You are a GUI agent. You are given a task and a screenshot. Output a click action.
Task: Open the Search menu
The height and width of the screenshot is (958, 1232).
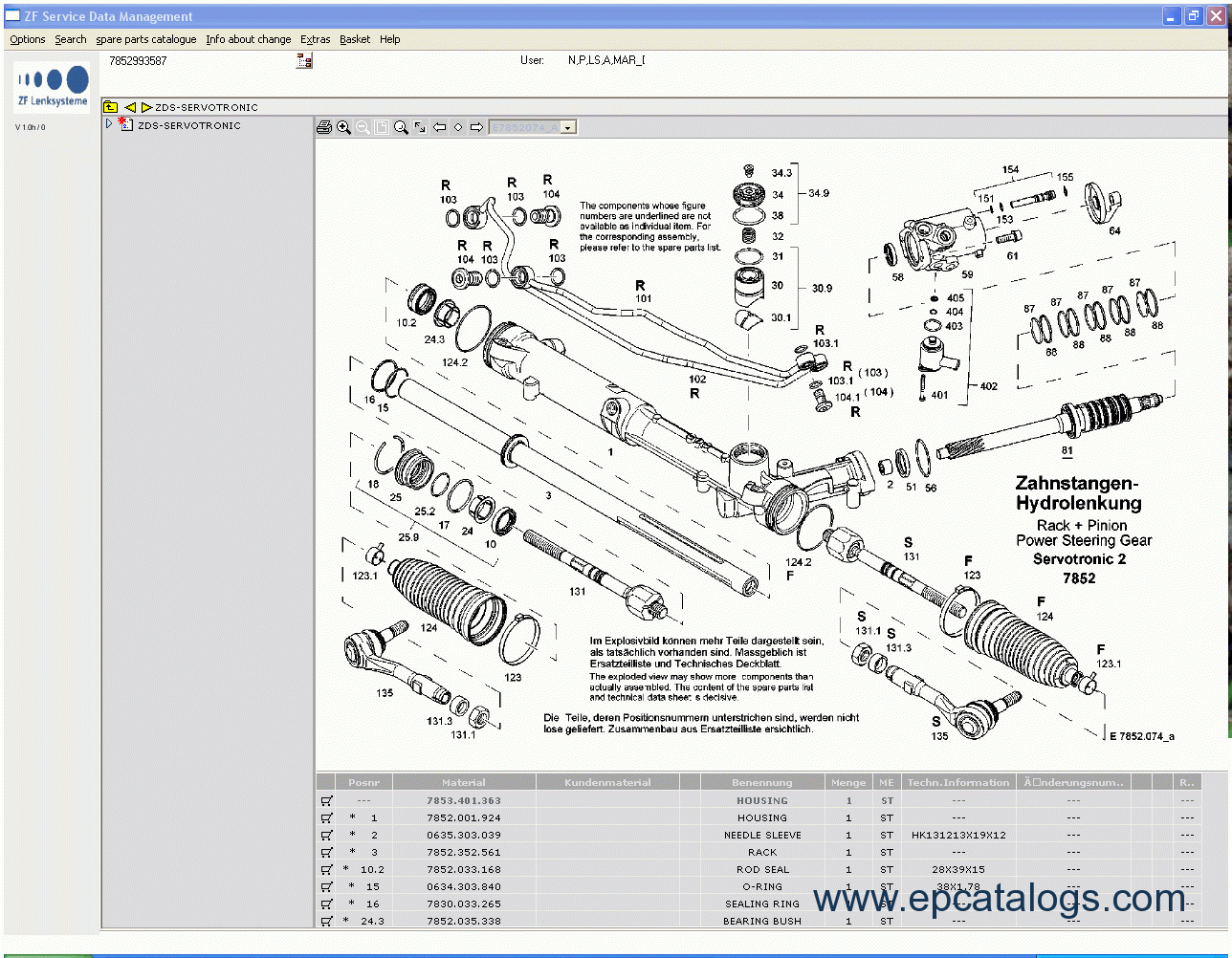point(71,39)
